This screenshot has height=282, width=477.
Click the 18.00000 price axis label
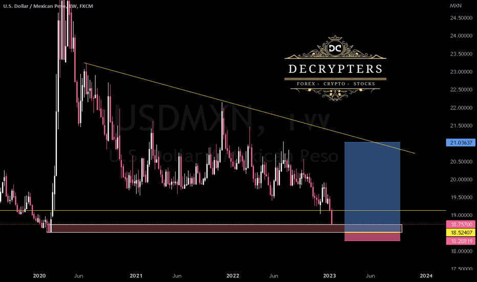tap(461, 251)
